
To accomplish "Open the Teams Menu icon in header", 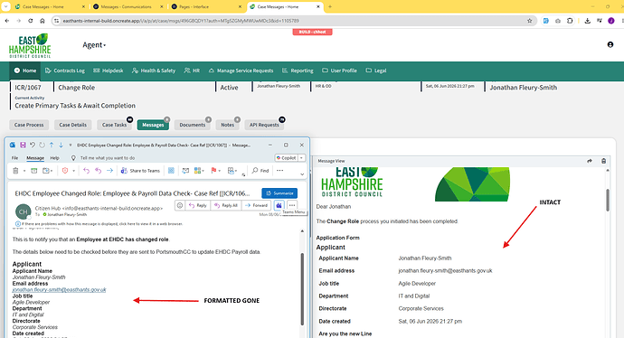I will 279,205.
